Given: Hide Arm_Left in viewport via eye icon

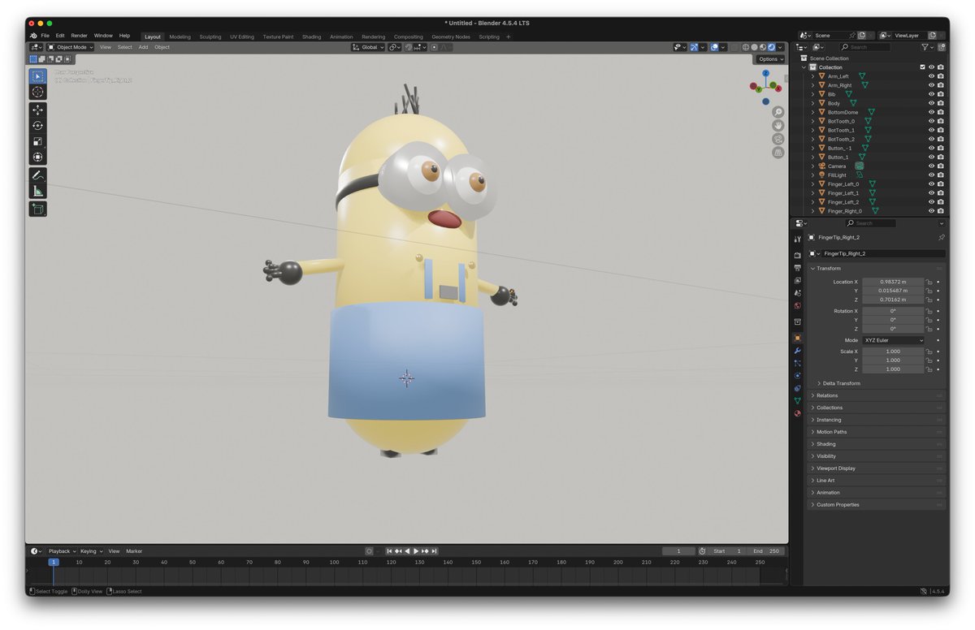Looking at the screenshot, I should [x=931, y=76].
